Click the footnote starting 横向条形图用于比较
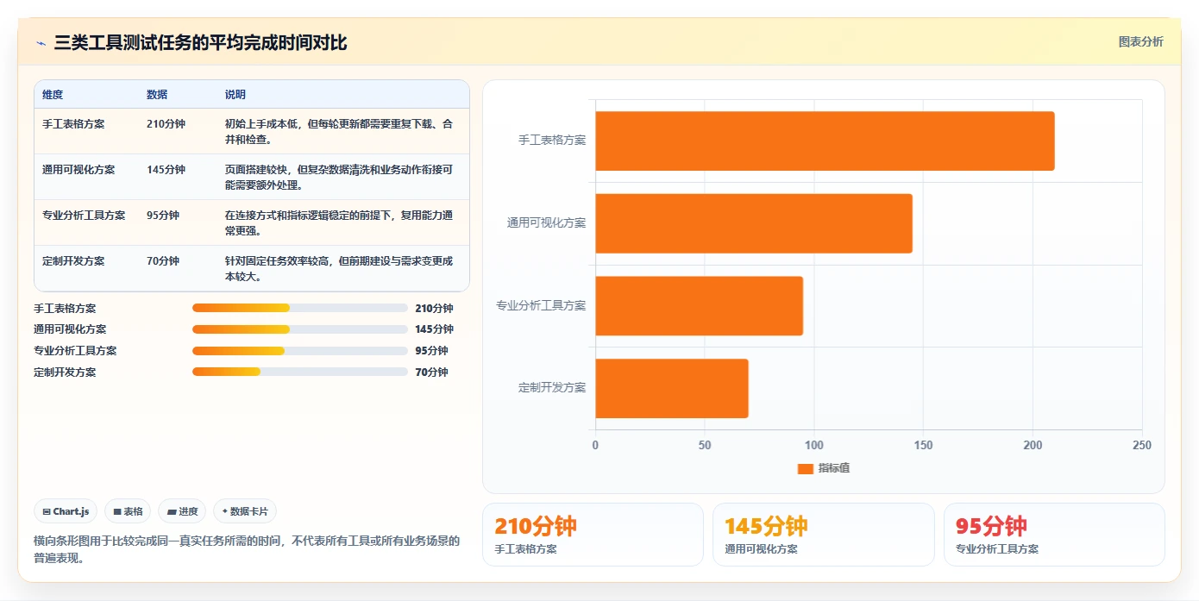Screen dimensions: 1199x601 tap(247, 549)
